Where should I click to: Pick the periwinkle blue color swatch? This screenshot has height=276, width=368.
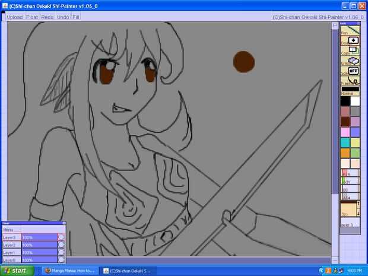[355, 132]
